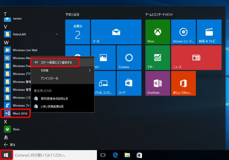Viewport: 229px width, 160px height.
Task: Click the letter V group header
Action: 5,27
